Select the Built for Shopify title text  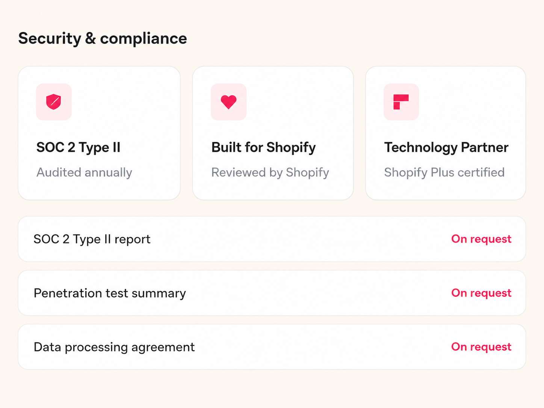pos(264,148)
